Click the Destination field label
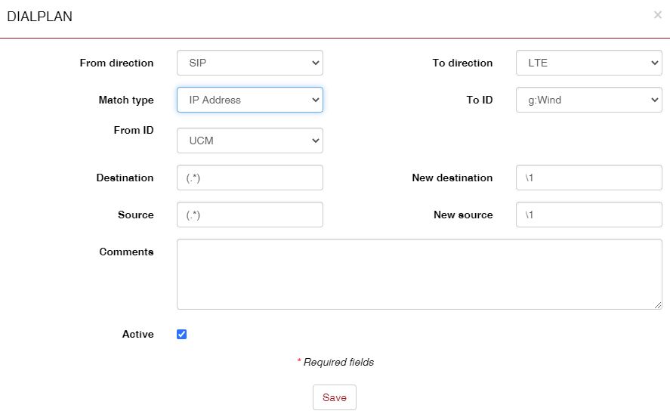 tap(125, 178)
